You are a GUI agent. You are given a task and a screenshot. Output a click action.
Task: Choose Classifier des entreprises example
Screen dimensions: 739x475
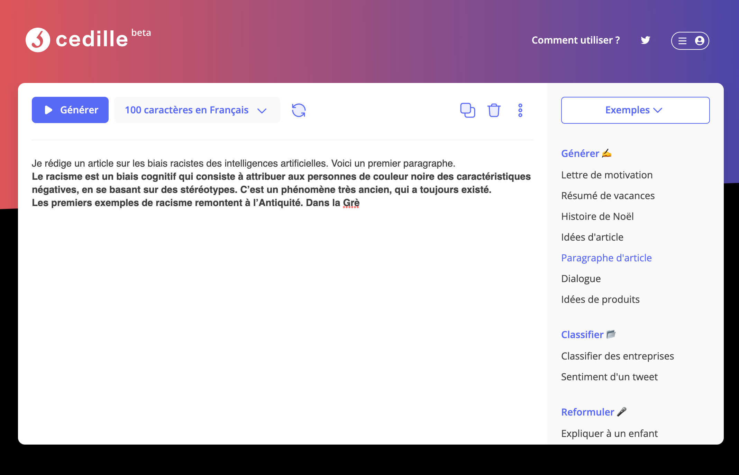tap(617, 356)
